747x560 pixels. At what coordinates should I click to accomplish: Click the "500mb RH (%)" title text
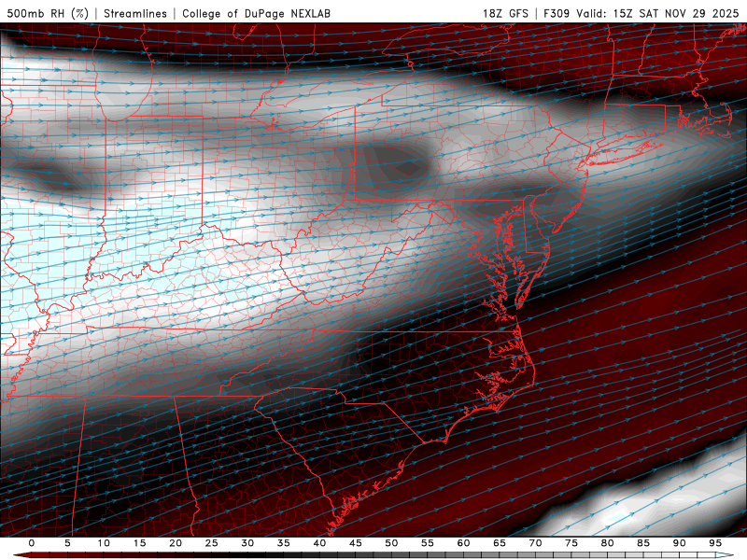pyautogui.click(x=48, y=13)
